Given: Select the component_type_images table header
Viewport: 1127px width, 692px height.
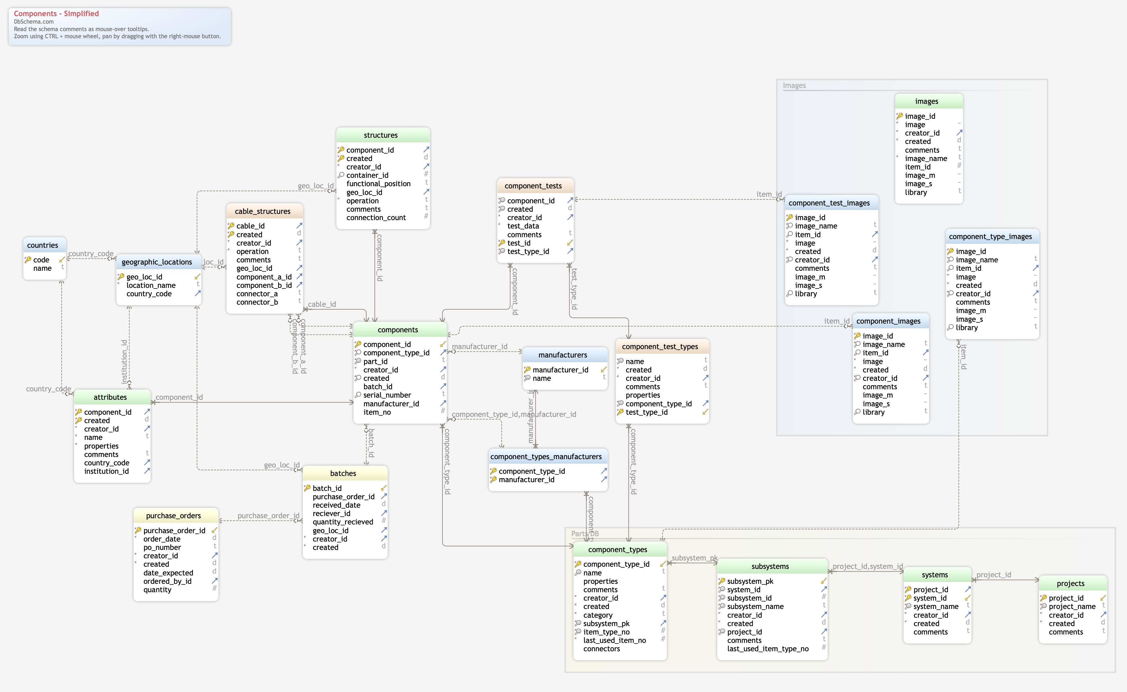Looking at the screenshot, I should 992,236.
